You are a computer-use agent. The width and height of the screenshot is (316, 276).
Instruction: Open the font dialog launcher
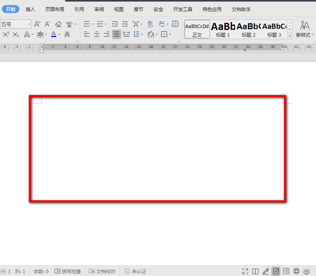(77, 41)
